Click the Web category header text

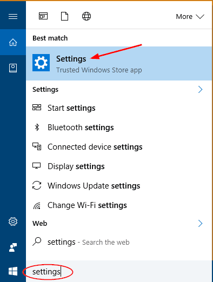click(x=40, y=224)
